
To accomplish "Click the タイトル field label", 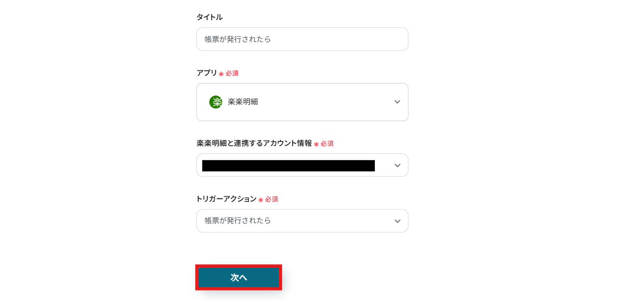I will tap(209, 17).
